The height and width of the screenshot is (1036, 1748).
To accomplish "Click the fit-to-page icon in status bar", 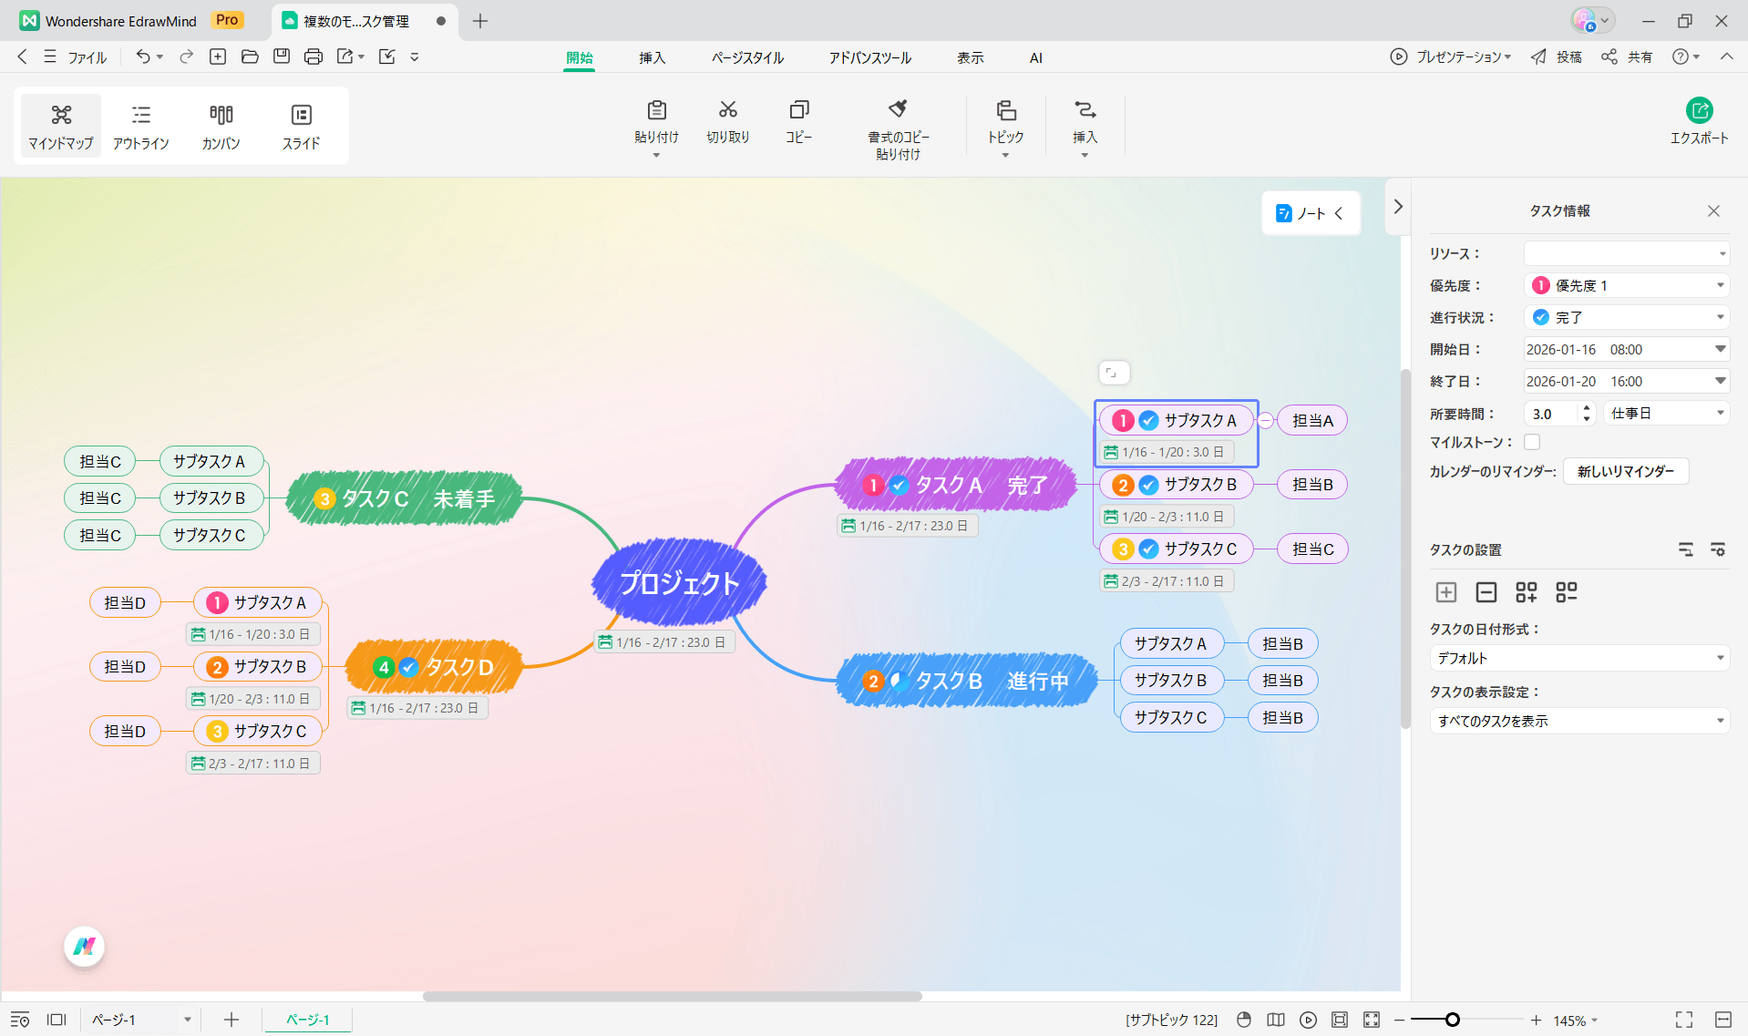I will 1340,1020.
